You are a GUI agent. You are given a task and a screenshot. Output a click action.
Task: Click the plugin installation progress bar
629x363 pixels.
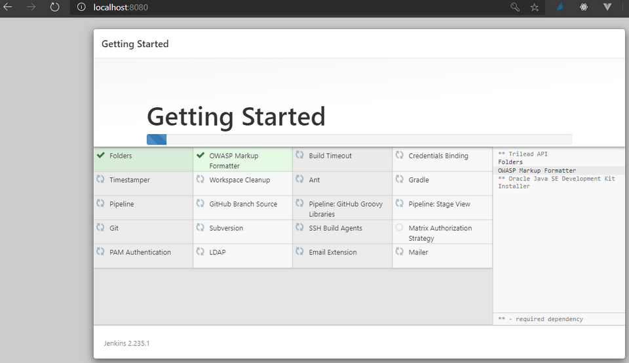[x=359, y=139]
